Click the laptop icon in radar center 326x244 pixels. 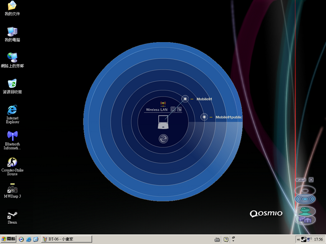tap(163, 122)
